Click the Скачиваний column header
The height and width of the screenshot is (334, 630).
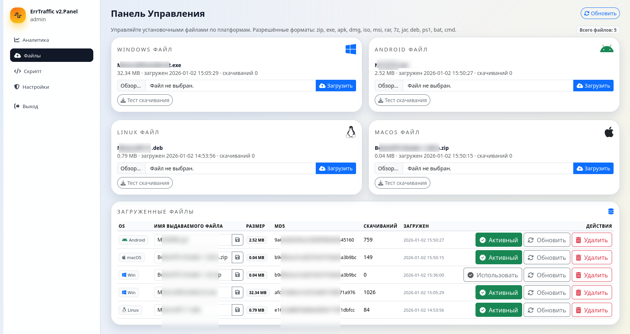point(380,226)
